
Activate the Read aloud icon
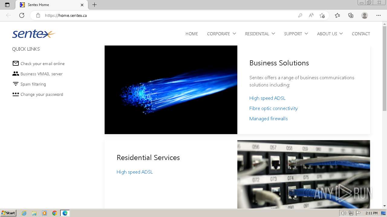pyautogui.click(x=311, y=15)
